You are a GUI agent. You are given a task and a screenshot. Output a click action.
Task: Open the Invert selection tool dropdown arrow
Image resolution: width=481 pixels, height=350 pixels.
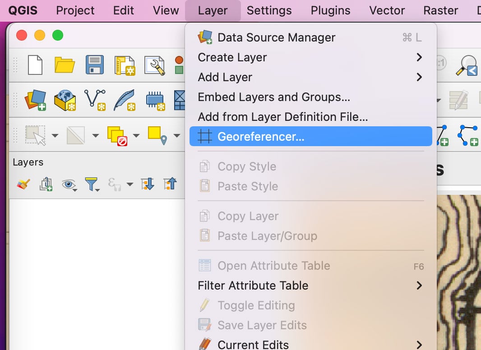[95, 135]
